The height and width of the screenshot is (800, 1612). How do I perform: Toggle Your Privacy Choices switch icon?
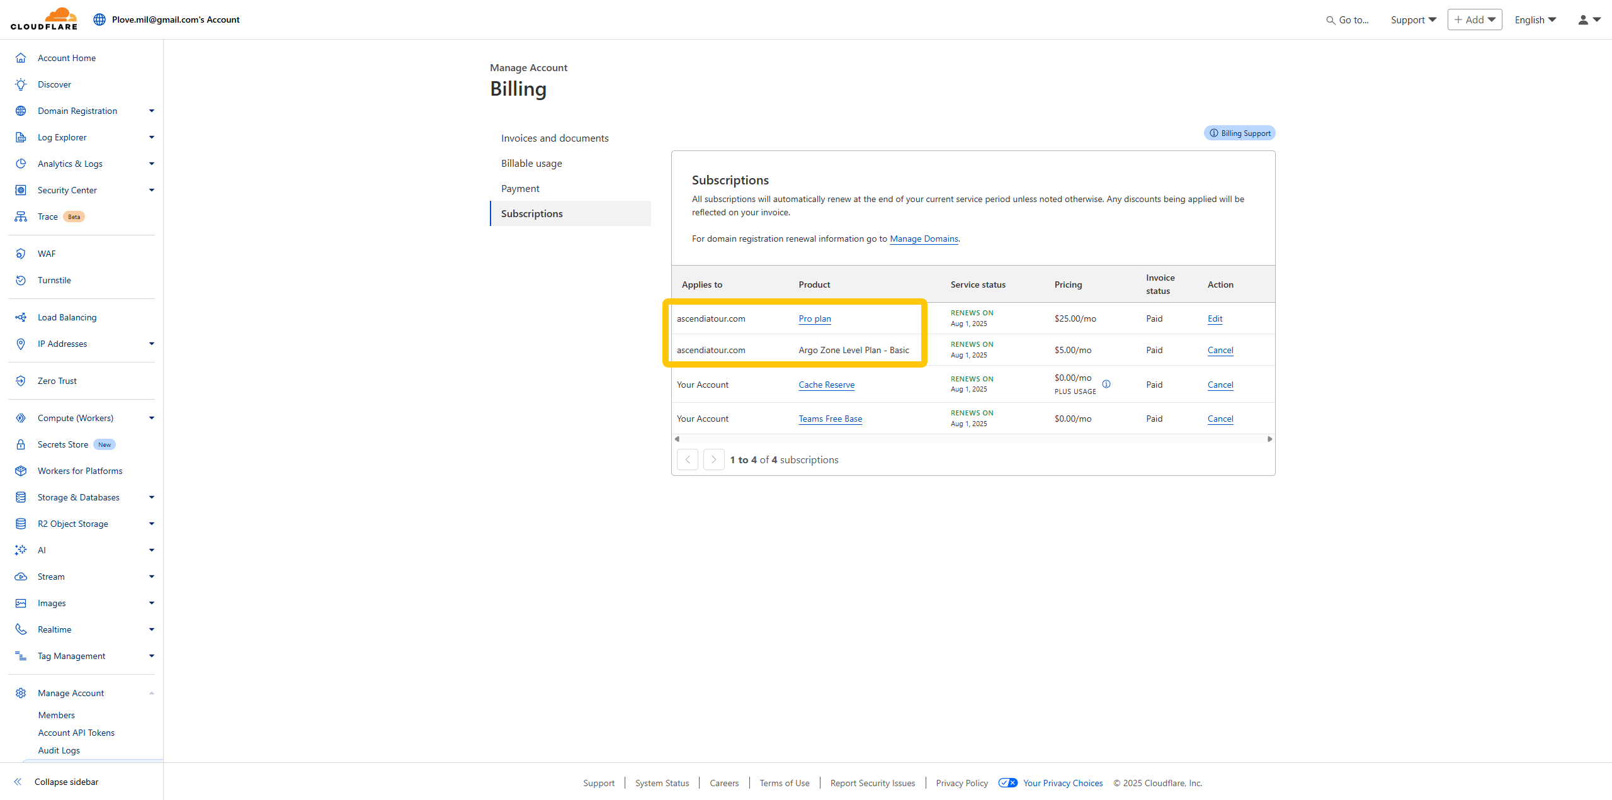pos(1007,783)
